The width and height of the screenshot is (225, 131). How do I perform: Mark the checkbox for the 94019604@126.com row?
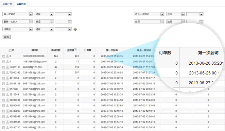pos(4,100)
